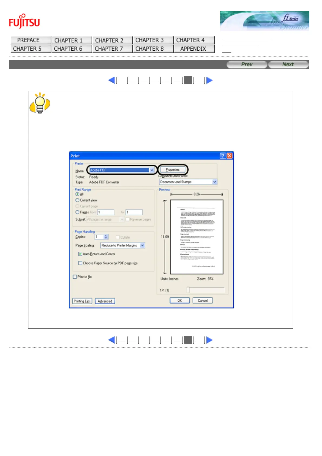322x456 pixels.
Task: Open the PREFACE tab
Action: tap(31, 40)
